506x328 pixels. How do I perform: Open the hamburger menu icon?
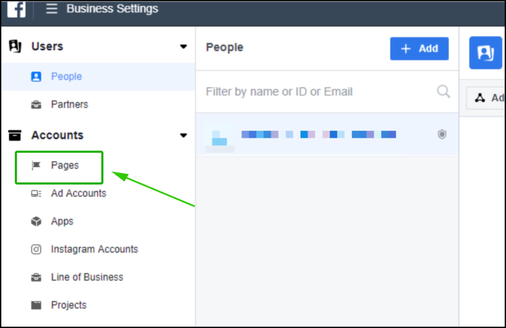pyautogui.click(x=51, y=9)
